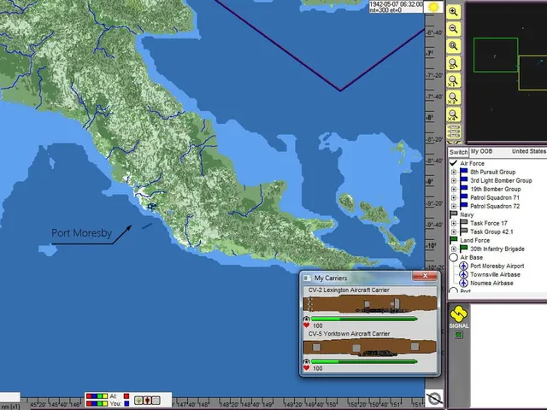Click the crossed-out circle icon at map corner

(x=434, y=398)
